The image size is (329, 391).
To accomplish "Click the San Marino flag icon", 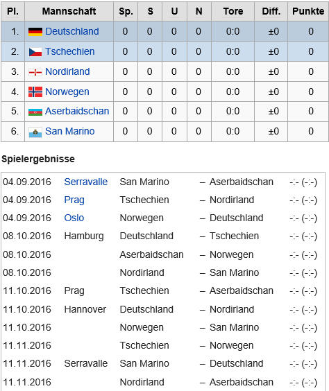I will tap(35, 132).
